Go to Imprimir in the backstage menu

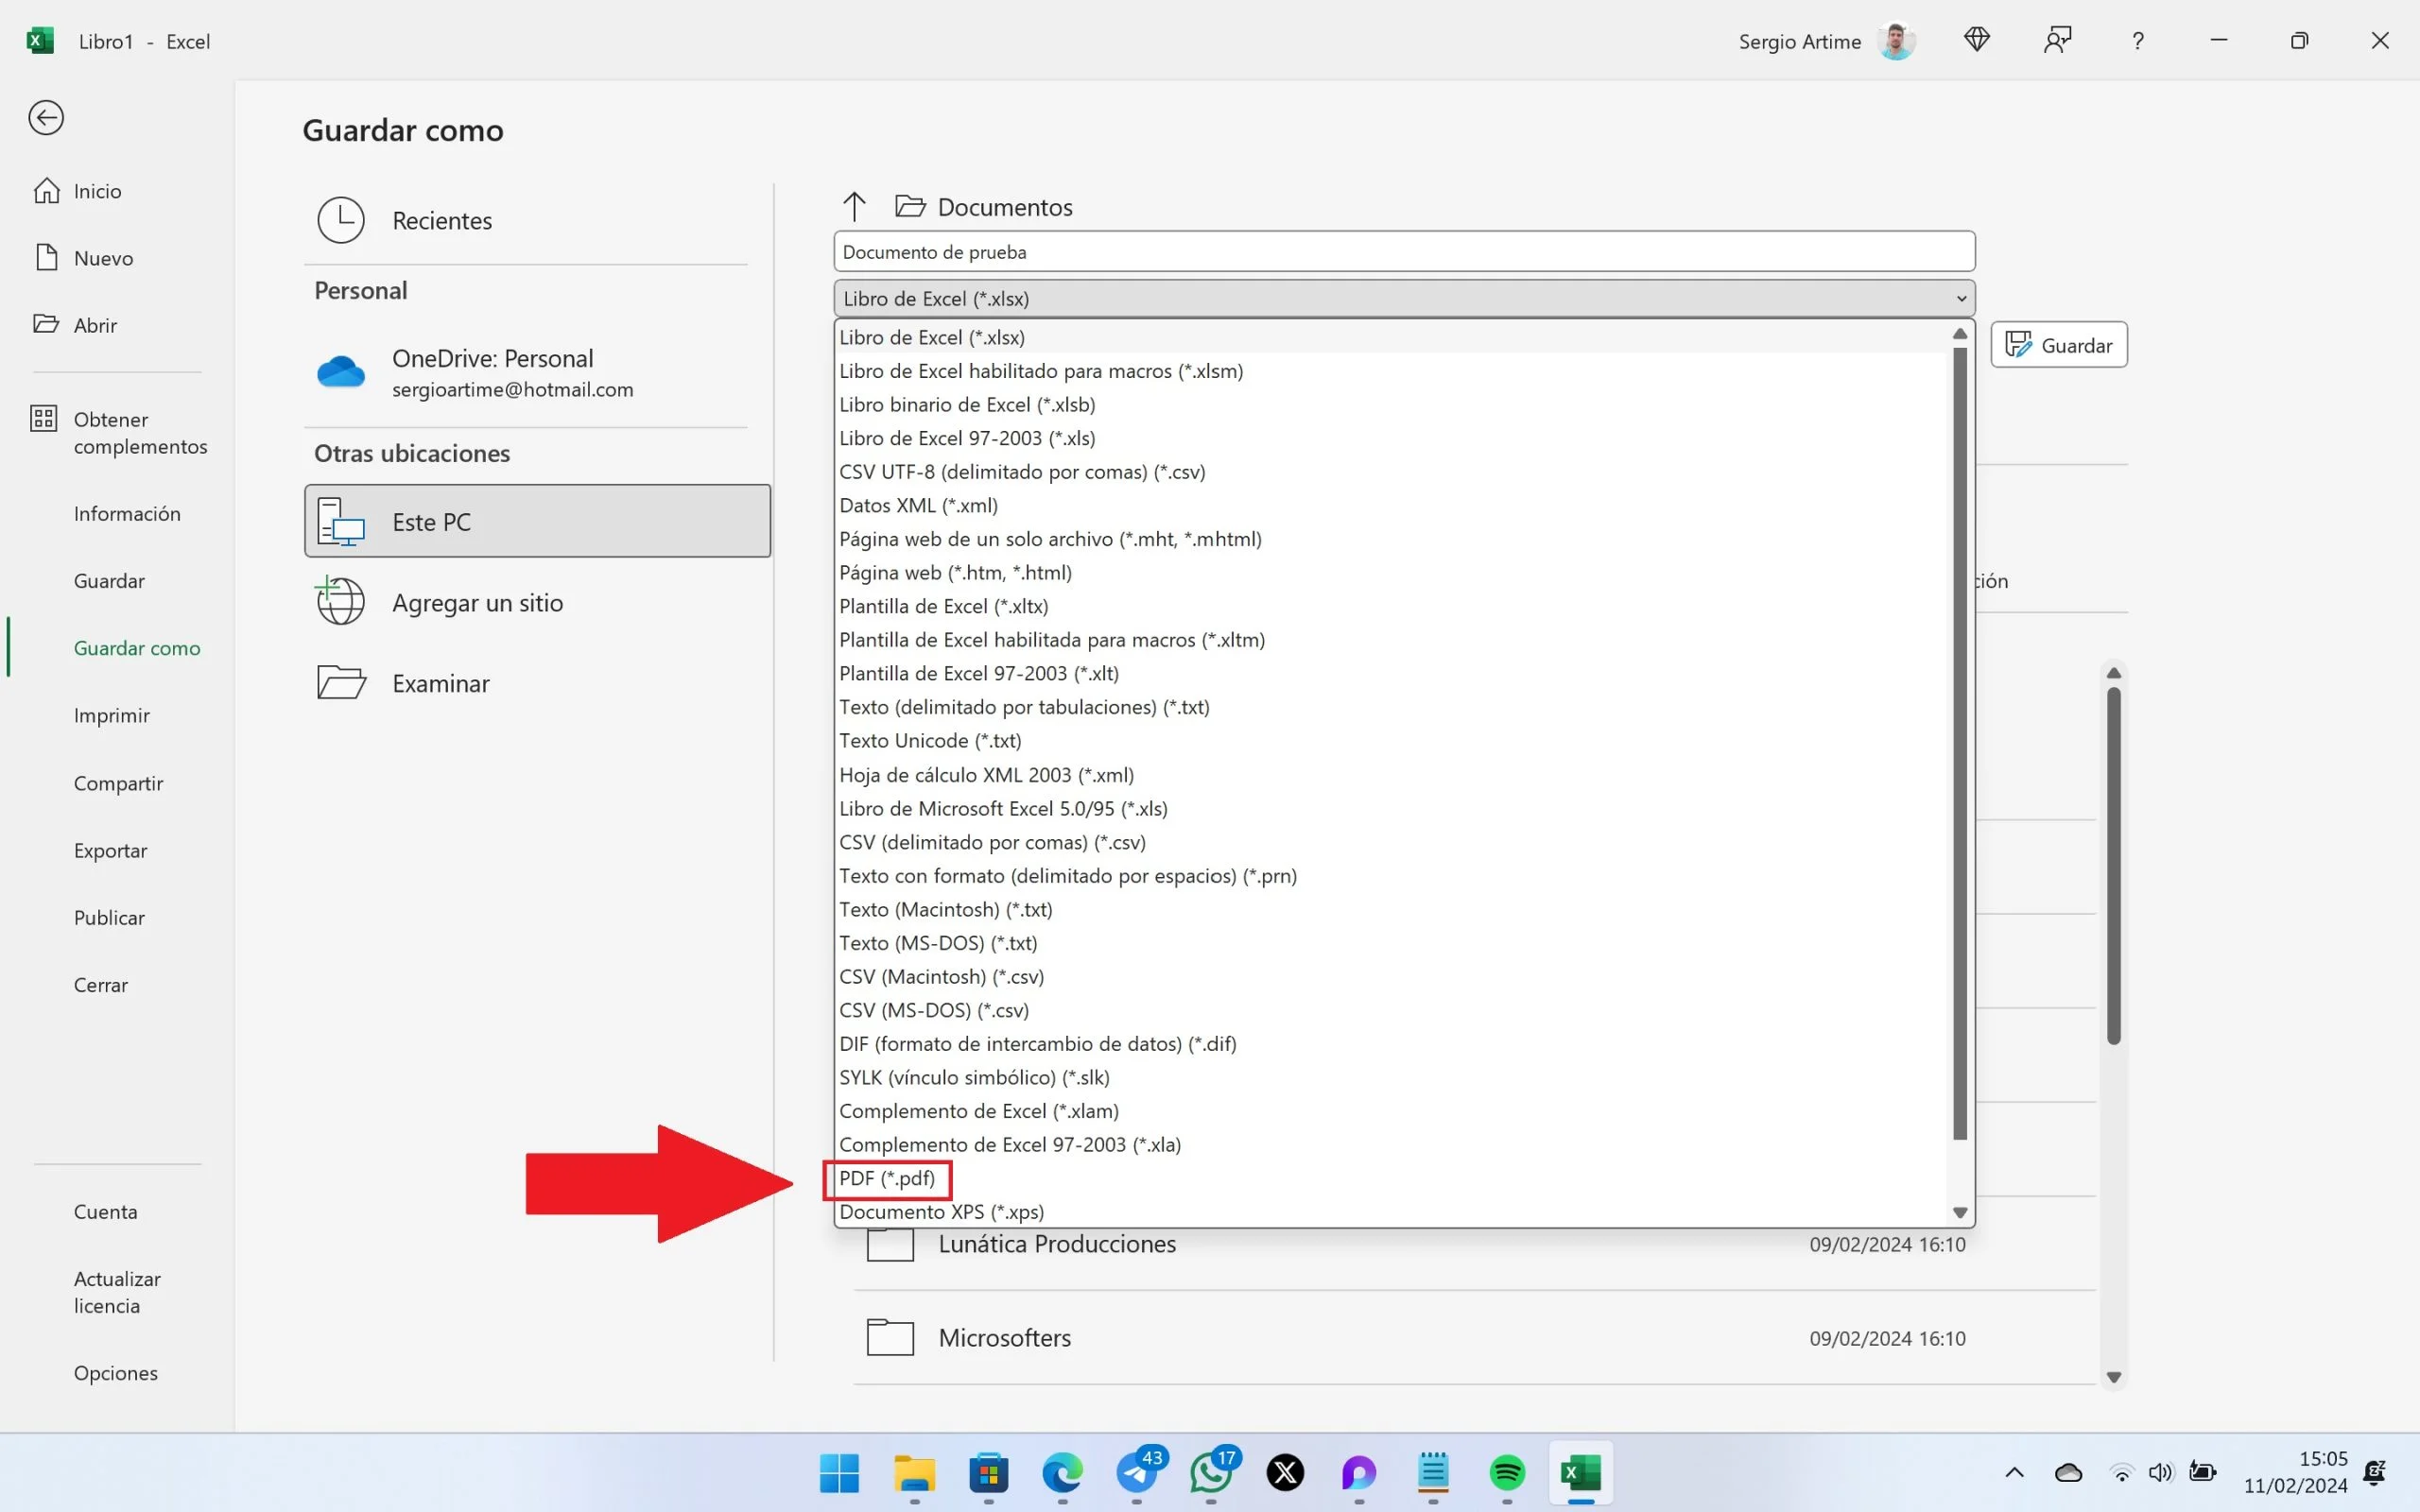pos(111,715)
